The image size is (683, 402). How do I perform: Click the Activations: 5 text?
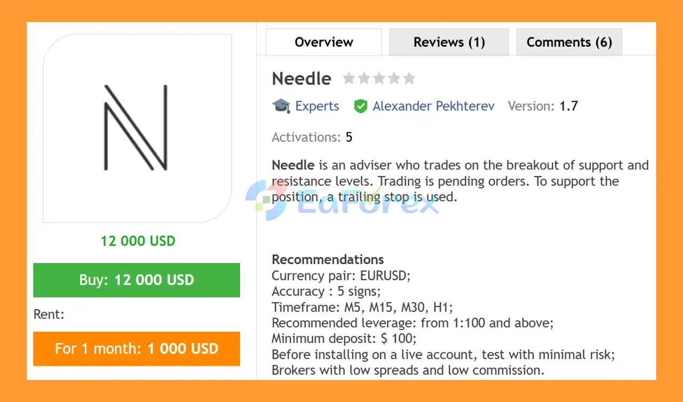(x=312, y=137)
